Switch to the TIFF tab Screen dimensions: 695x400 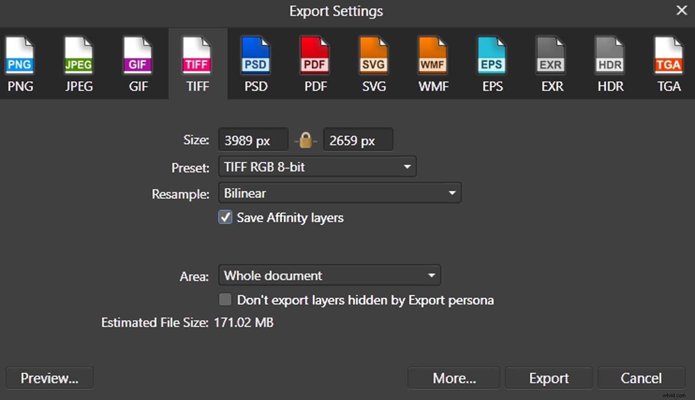197,63
